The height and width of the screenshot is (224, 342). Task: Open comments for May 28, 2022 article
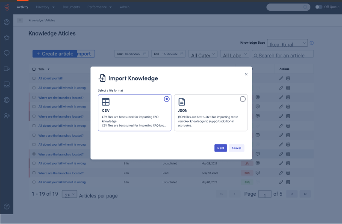tap(258, 163)
